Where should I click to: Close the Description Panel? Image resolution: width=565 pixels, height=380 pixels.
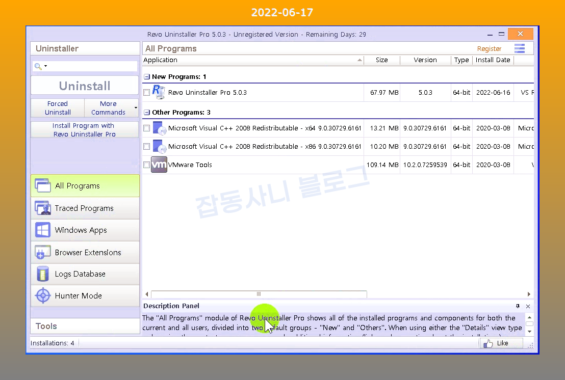(x=528, y=306)
